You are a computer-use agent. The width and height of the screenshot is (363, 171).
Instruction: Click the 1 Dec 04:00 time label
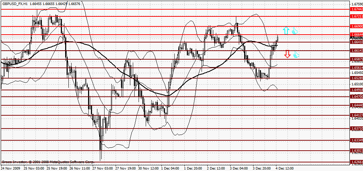(x=170, y=168)
